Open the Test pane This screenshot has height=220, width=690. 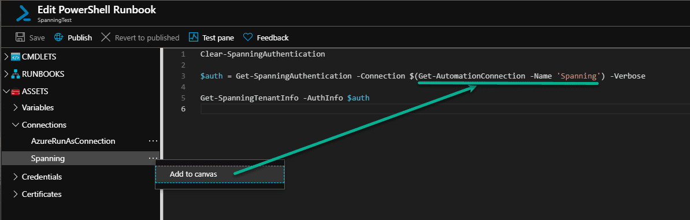pos(218,38)
